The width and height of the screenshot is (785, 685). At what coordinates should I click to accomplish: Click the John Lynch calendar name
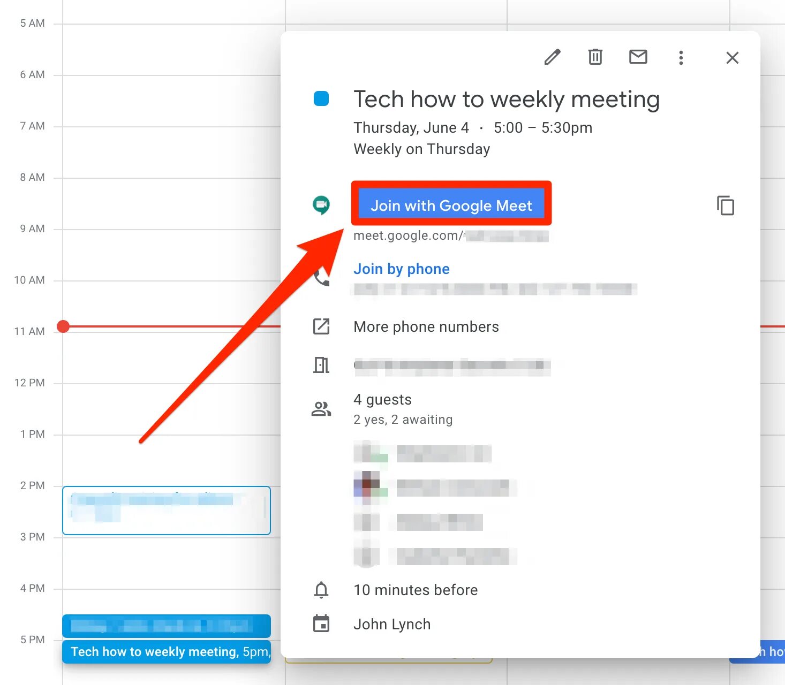392,625
